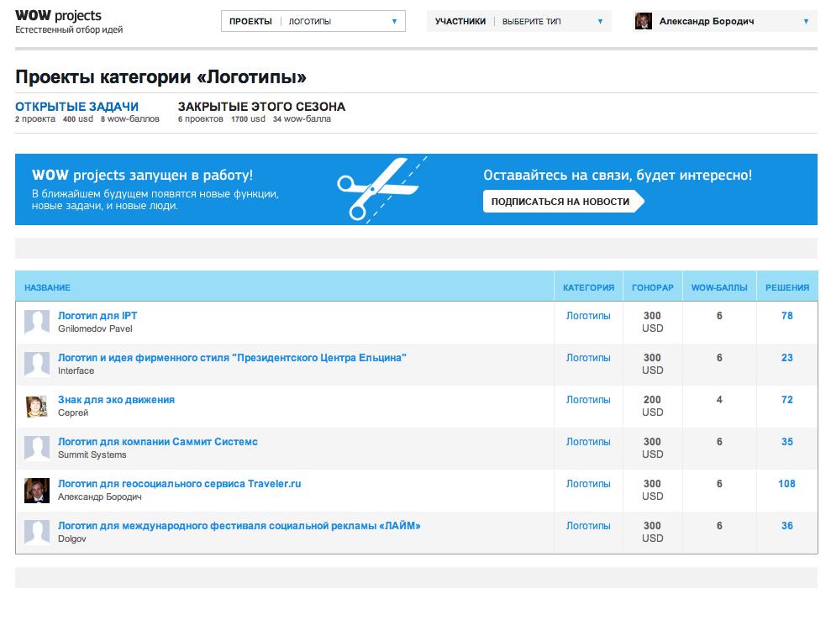The width and height of the screenshot is (831, 620).
Task: Click author name Gnilomedov Pavel
Action: (x=96, y=328)
